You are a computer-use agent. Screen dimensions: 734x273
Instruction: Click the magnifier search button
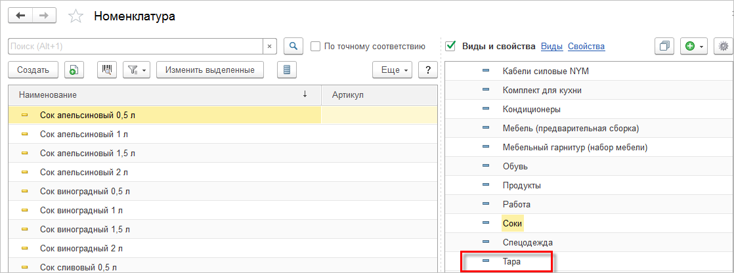click(293, 47)
